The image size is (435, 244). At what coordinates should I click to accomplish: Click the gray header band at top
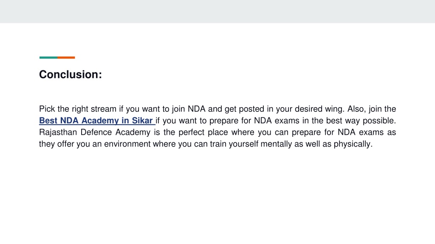tap(217, 11)
